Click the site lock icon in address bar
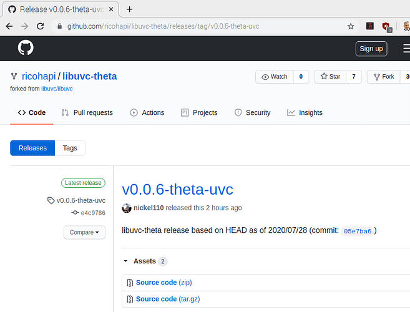The height and width of the screenshot is (312, 410). pyautogui.click(x=60, y=26)
